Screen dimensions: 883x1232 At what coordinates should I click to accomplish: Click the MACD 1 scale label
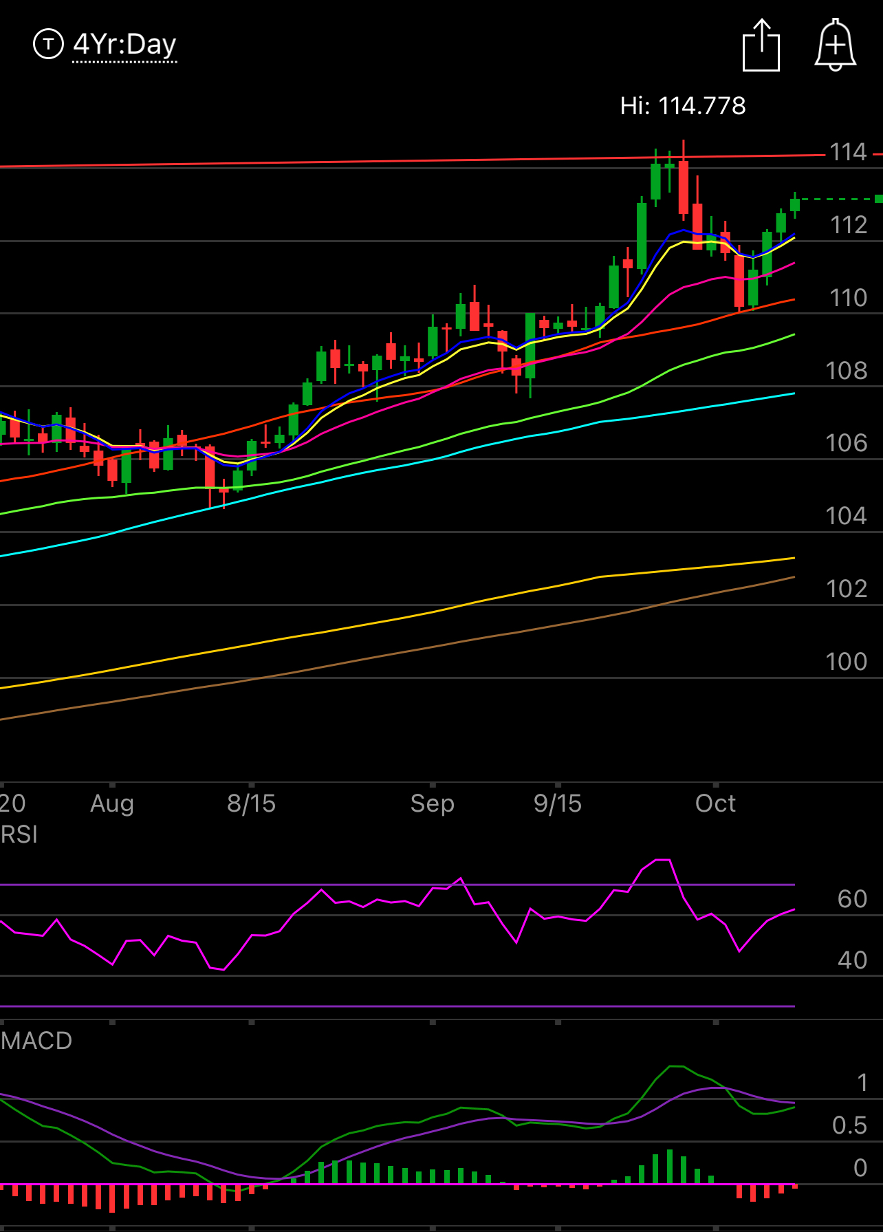coord(862,1083)
